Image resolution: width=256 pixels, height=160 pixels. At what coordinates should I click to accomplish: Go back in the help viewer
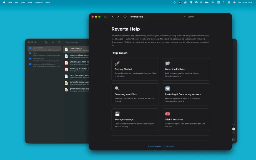pos(113,17)
